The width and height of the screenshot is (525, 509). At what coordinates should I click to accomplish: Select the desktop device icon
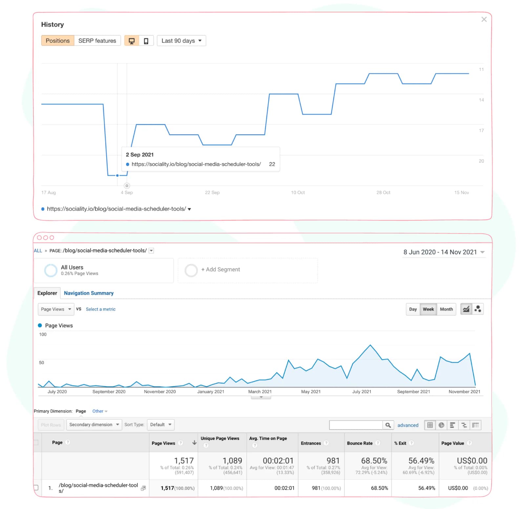pyautogui.click(x=132, y=41)
